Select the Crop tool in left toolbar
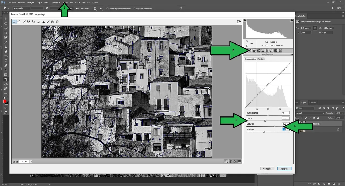345x186 pixels. [x=6, y=79]
